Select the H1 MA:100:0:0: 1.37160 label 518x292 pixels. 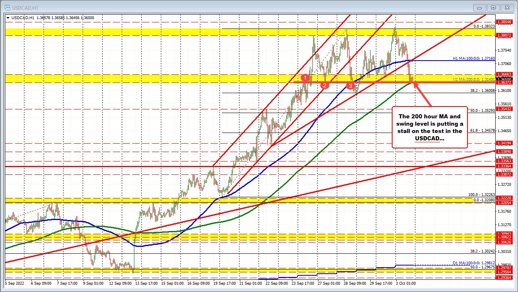[474, 59]
